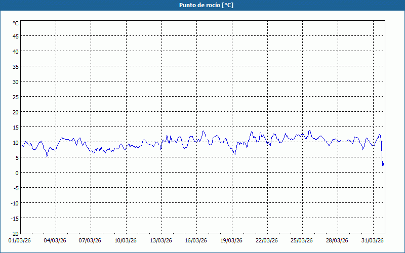405x253 pixels.
Task: Select the 19/03/26 date tick label
Action: [x=231, y=240]
